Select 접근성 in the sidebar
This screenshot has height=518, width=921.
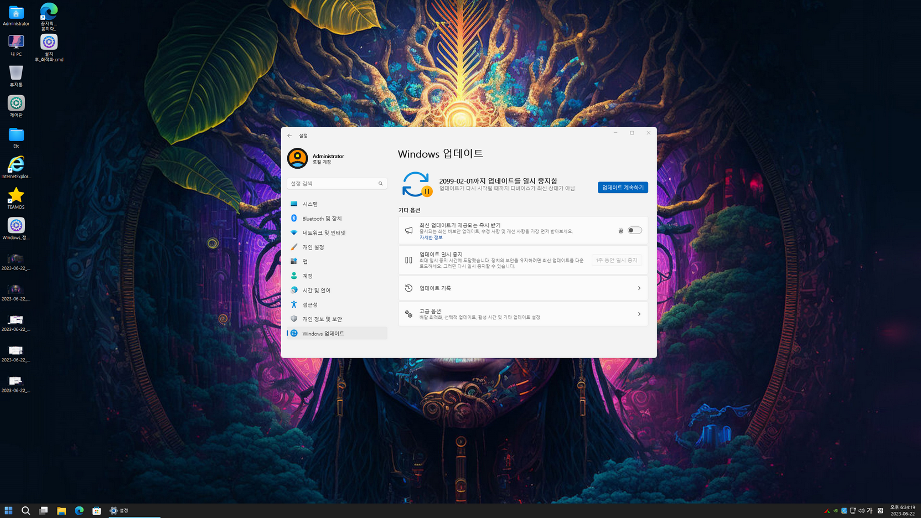[337, 305]
